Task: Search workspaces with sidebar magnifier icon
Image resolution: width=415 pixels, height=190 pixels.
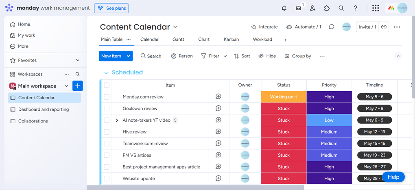Action: coord(78,74)
